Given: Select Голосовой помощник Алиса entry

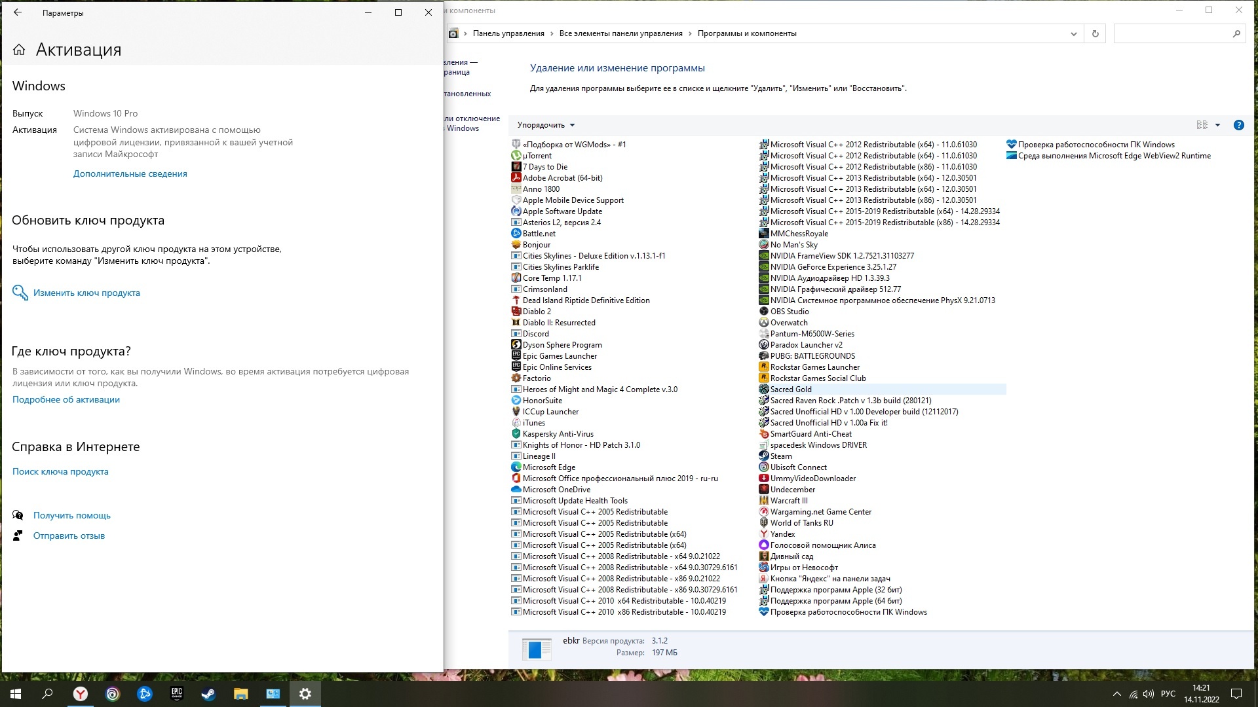Looking at the screenshot, I should pos(823,545).
